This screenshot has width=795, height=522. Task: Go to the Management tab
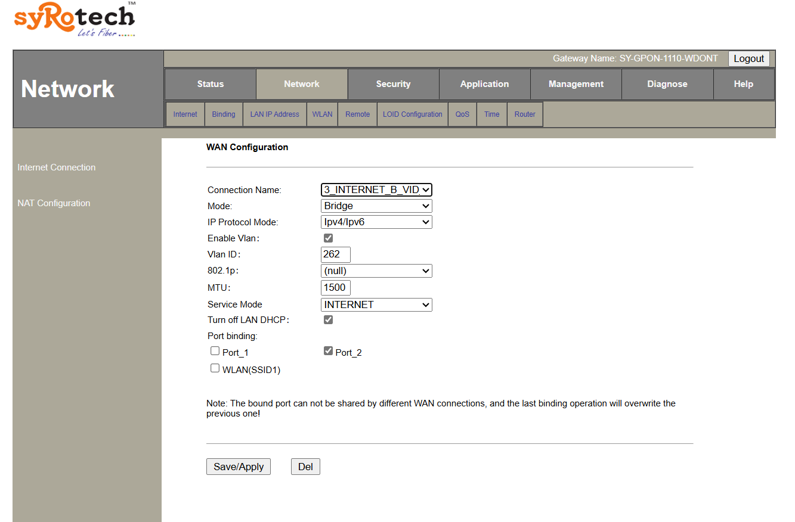(576, 84)
